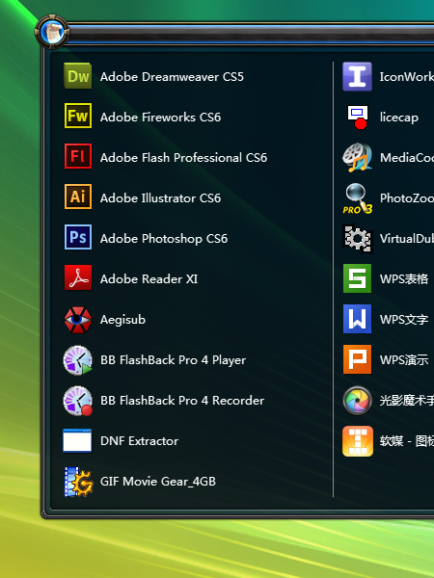
Task: Open the DNF Extractor window icon
Action: (x=77, y=440)
